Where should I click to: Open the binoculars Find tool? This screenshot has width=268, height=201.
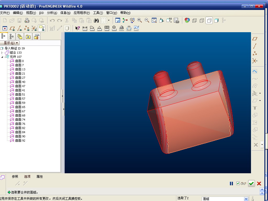pos(96,20)
